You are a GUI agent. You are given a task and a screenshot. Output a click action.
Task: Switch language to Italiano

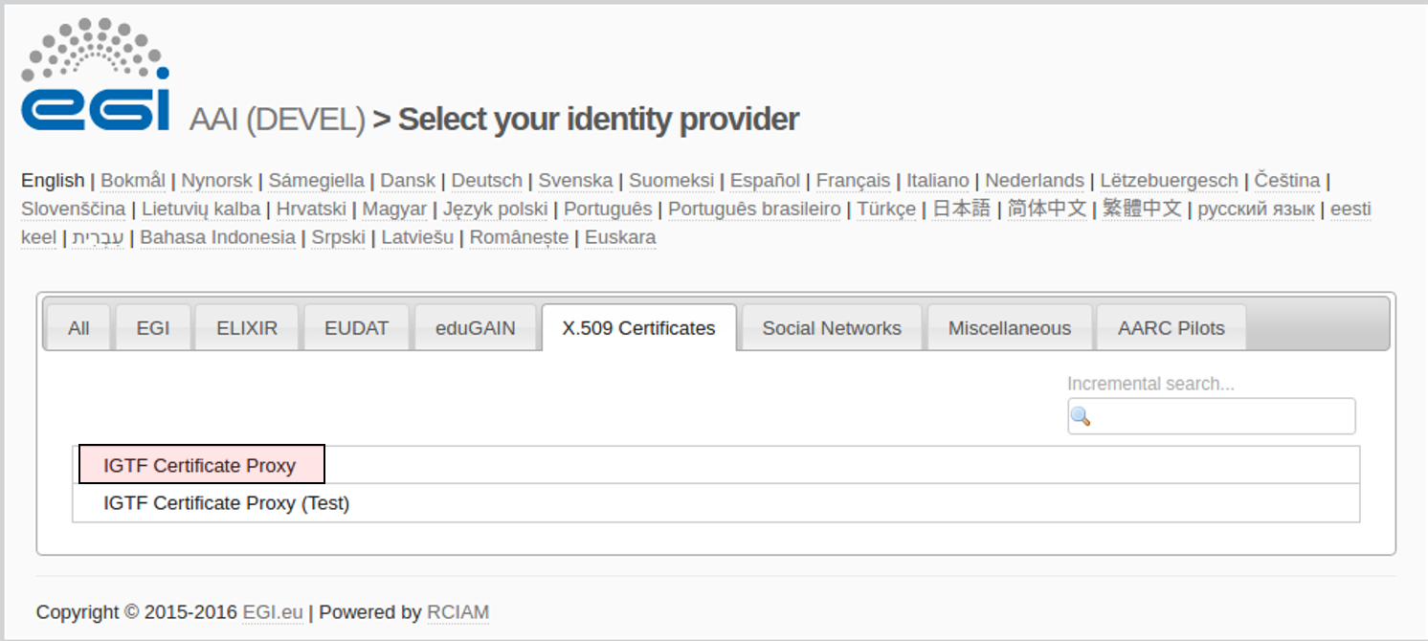point(938,180)
